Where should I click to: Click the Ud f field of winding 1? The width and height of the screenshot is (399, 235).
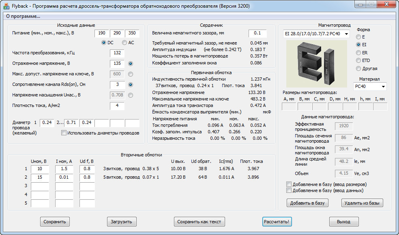coord(87,169)
